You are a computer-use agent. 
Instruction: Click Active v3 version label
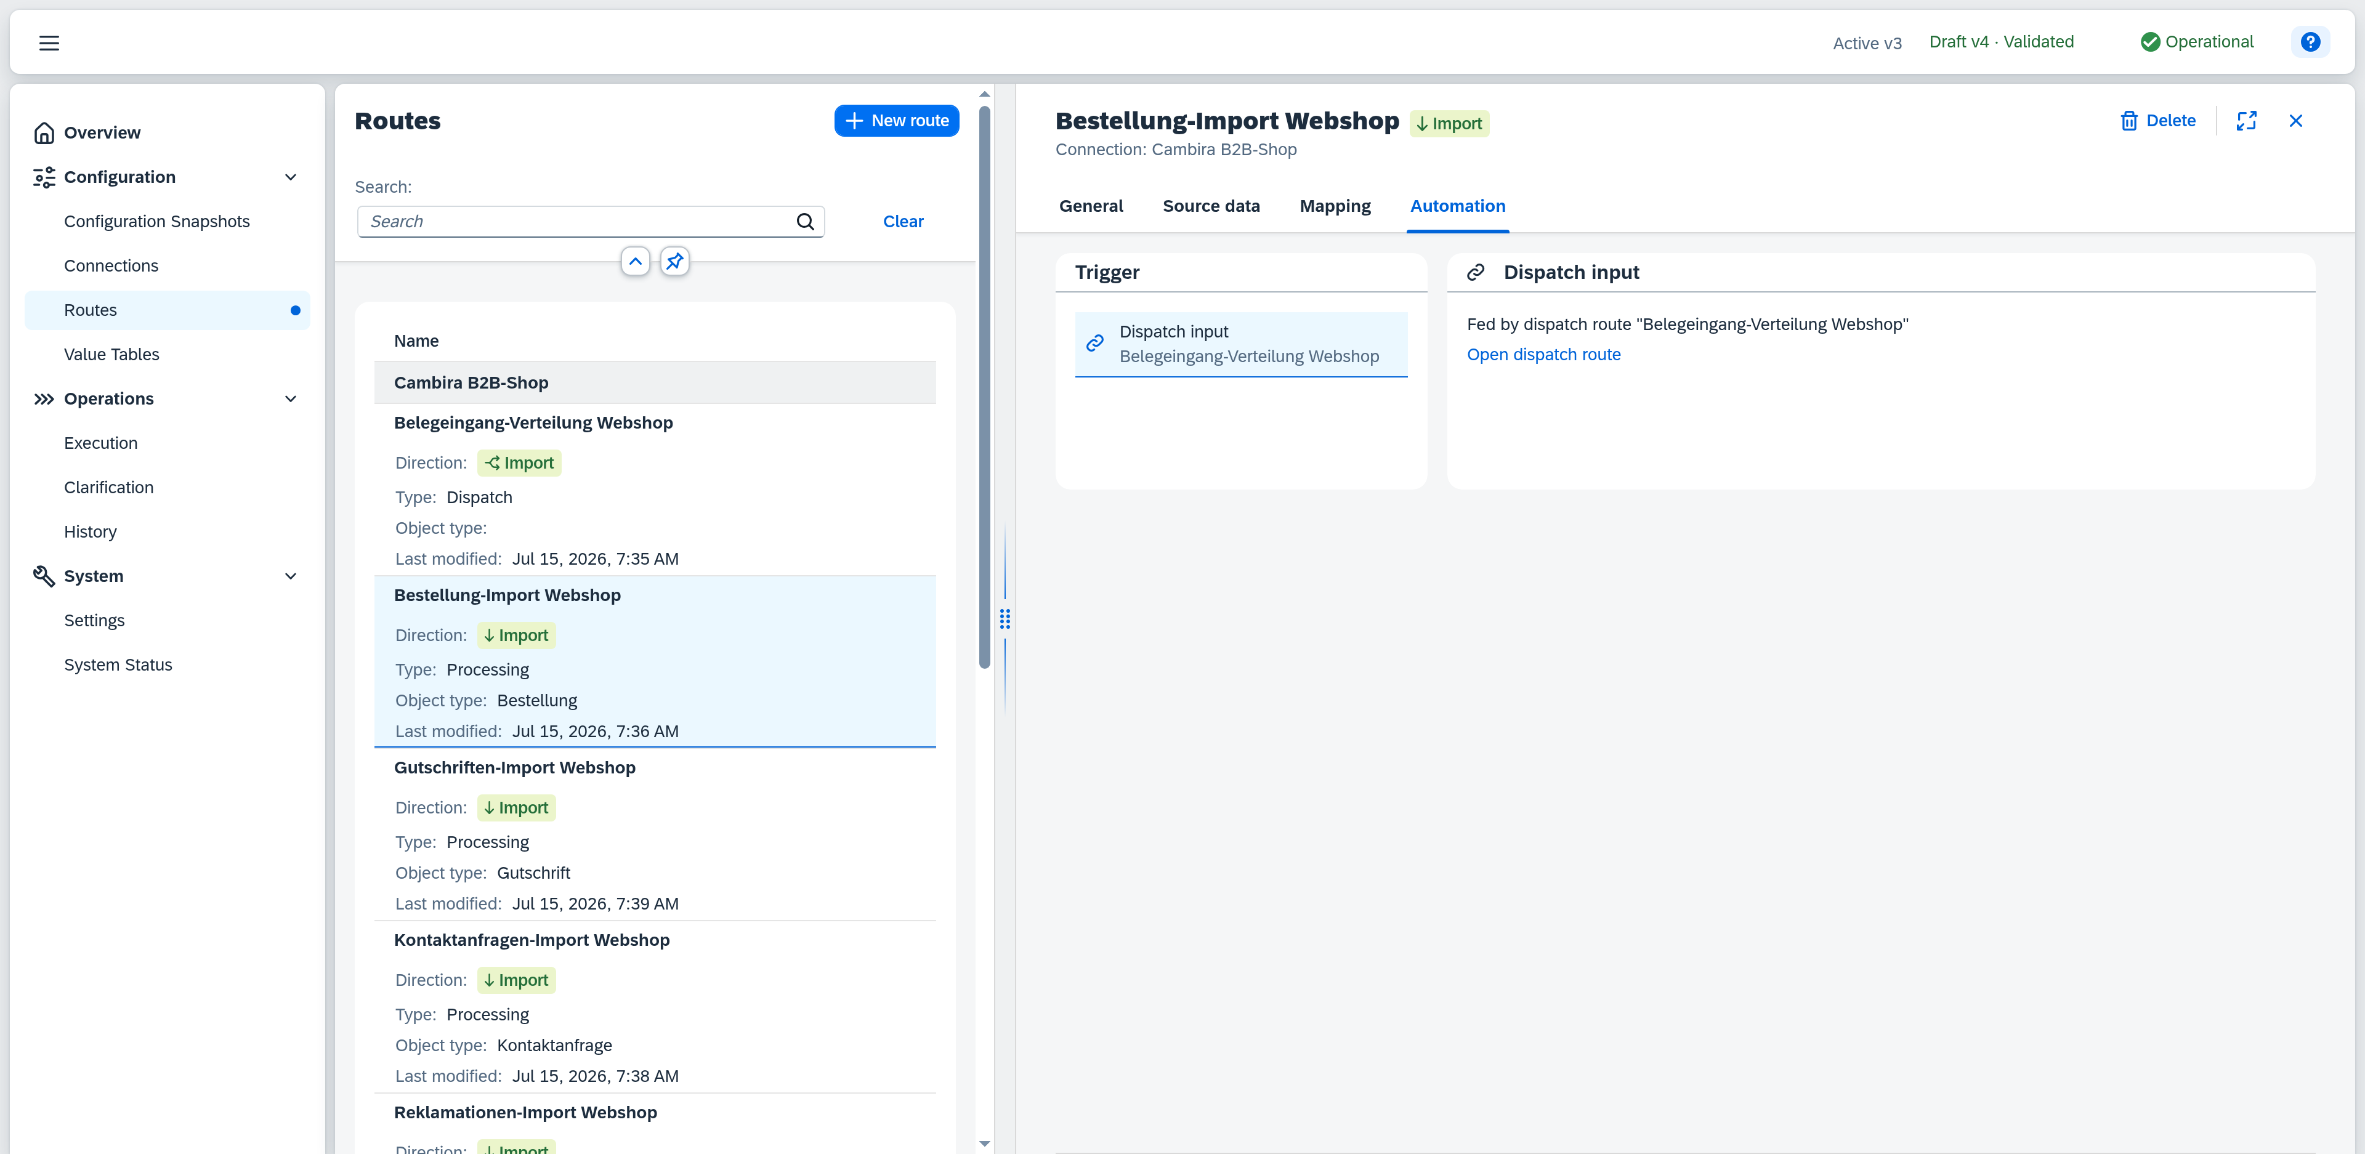pyautogui.click(x=1867, y=43)
